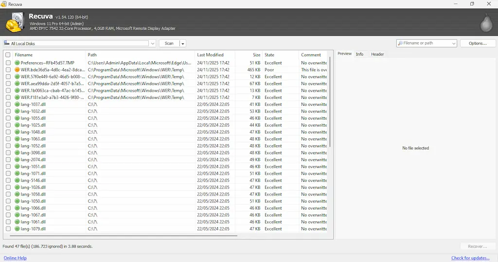The width and height of the screenshot is (498, 262).
Task: Click green state icon of lang-1037.dll
Action: tap(17, 104)
